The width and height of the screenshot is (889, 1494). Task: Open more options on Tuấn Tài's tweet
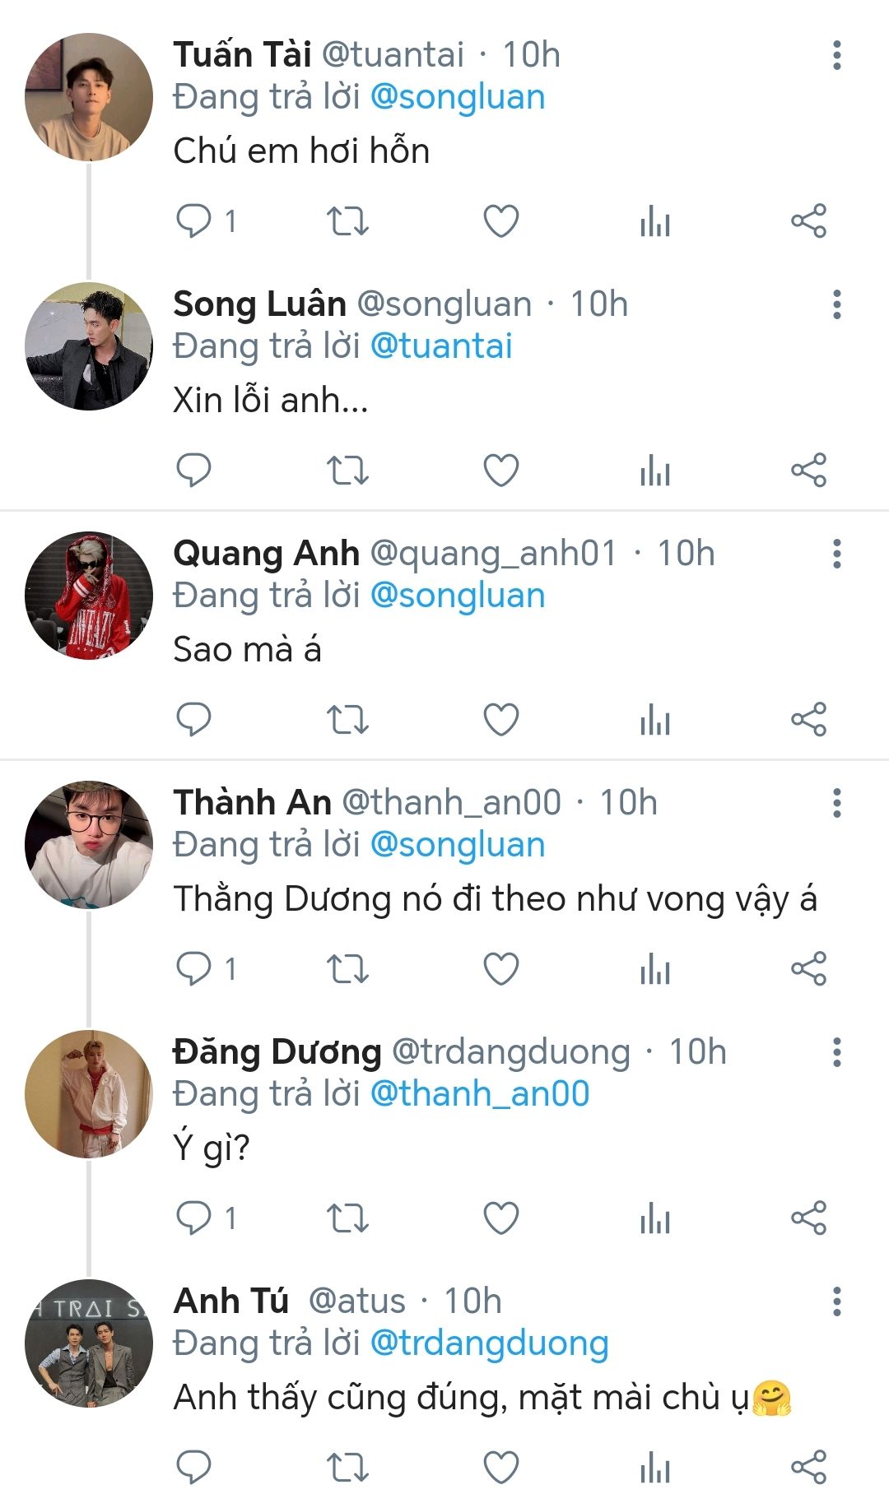(x=836, y=55)
